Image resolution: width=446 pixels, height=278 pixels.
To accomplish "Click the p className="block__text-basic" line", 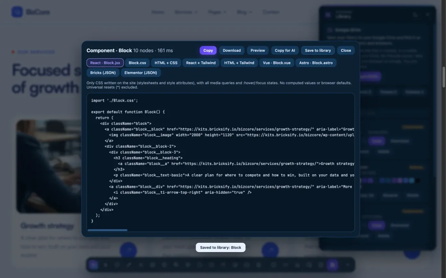I will click(x=234, y=175).
